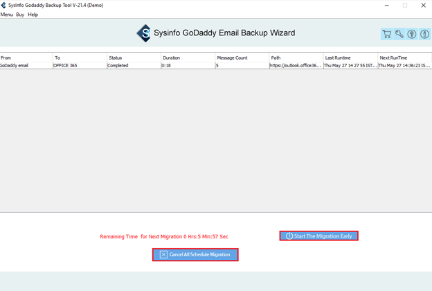Select the last runtime 14:27:55 cell
The image size is (432, 291).
(x=350, y=66)
